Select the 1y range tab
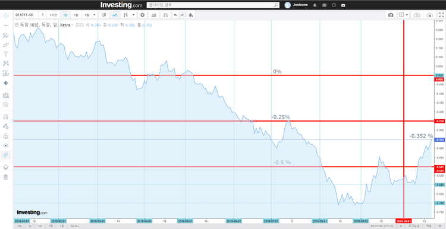Image resolution: width=446 pixels, height=229 pixels. pos(30,226)
